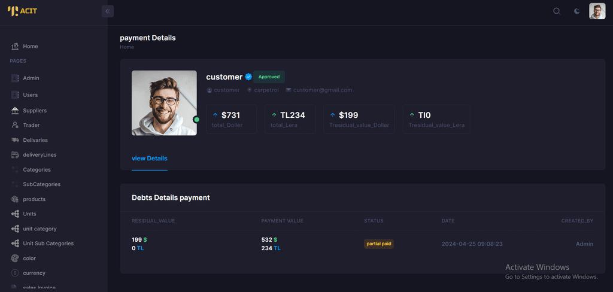Click the email envelope icon
Screen dimensions: 613x292
coord(289,90)
